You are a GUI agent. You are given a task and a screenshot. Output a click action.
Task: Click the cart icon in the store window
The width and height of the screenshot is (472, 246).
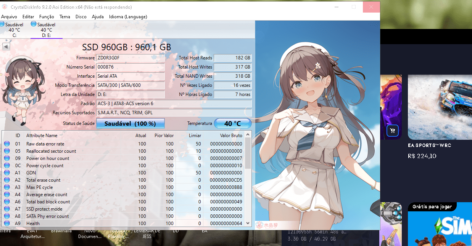click(x=393, y=131)
